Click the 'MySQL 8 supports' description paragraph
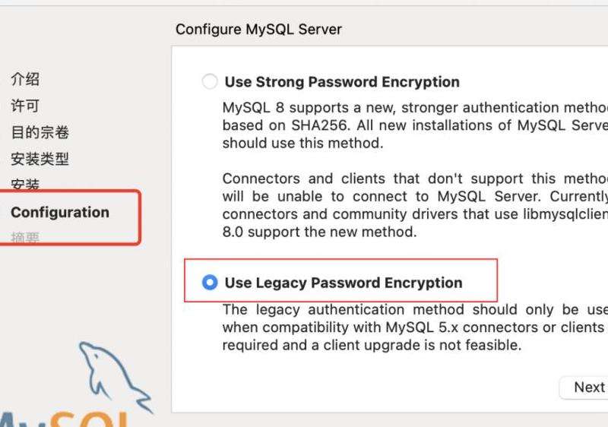608x427 pixels. [415, 125]
